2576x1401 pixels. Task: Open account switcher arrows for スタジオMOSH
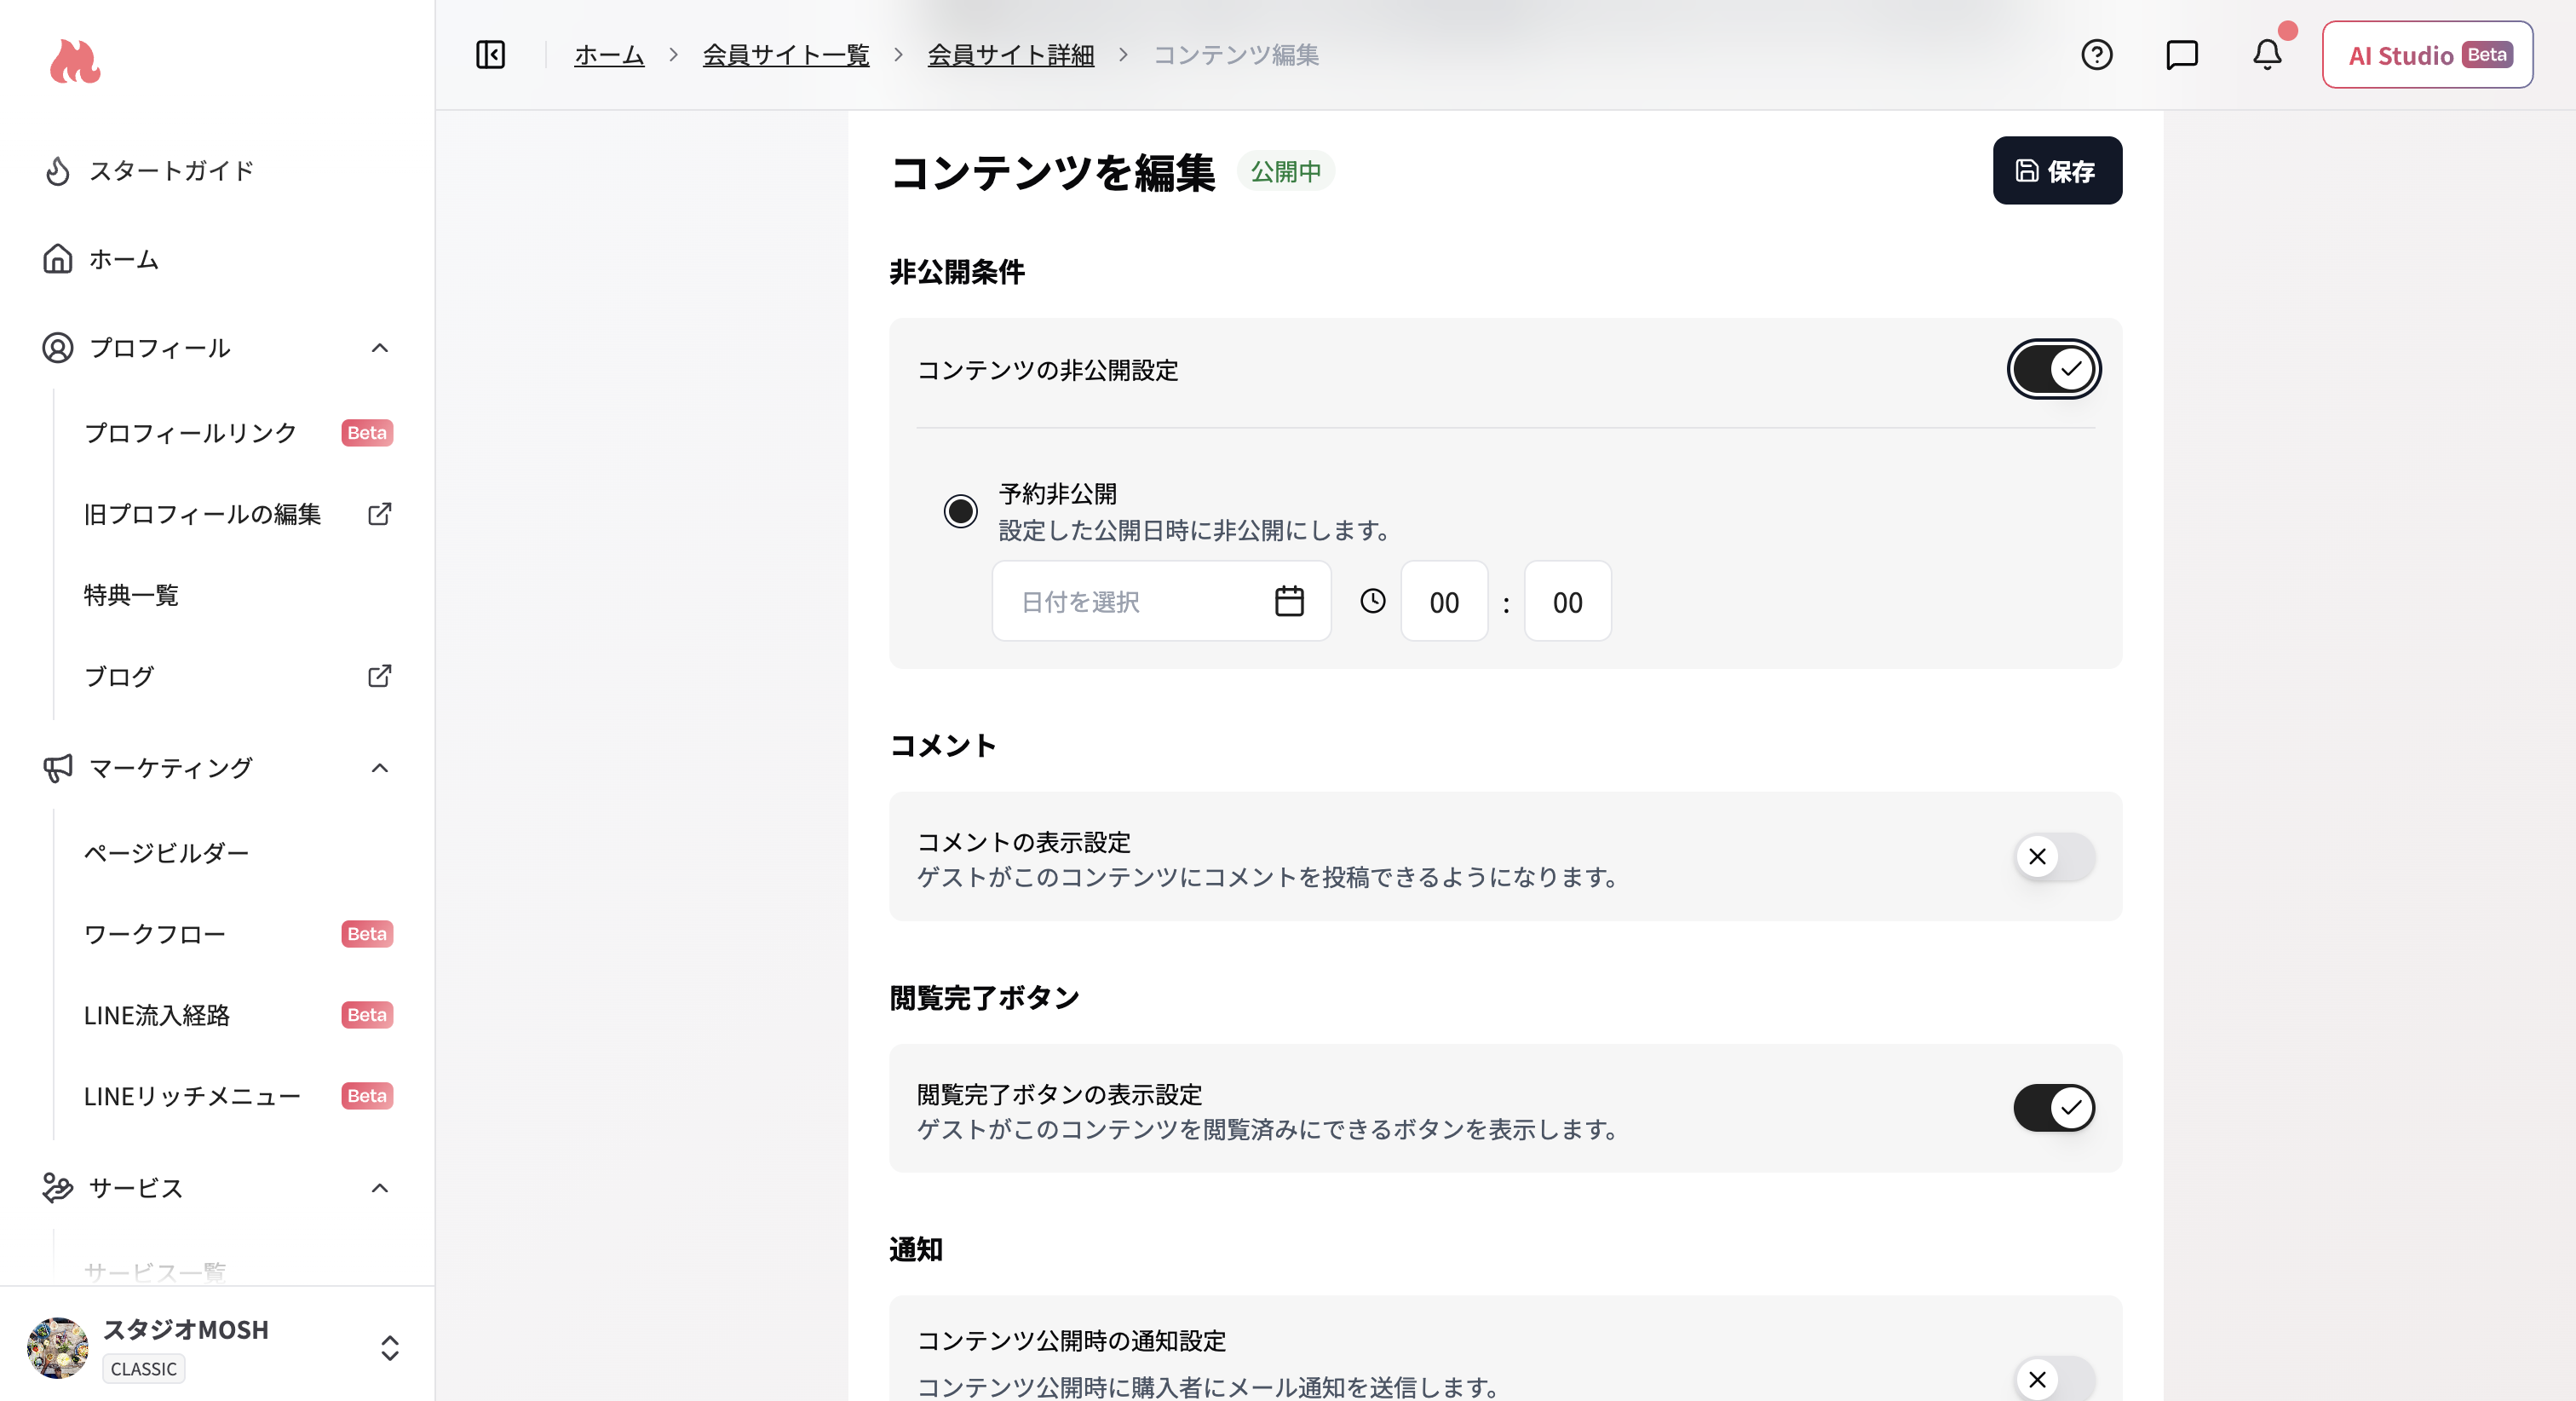390,1348
